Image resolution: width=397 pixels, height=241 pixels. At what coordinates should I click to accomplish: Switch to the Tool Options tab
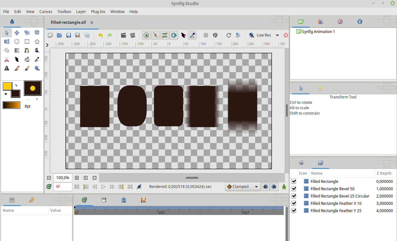[x=301, y=89]
